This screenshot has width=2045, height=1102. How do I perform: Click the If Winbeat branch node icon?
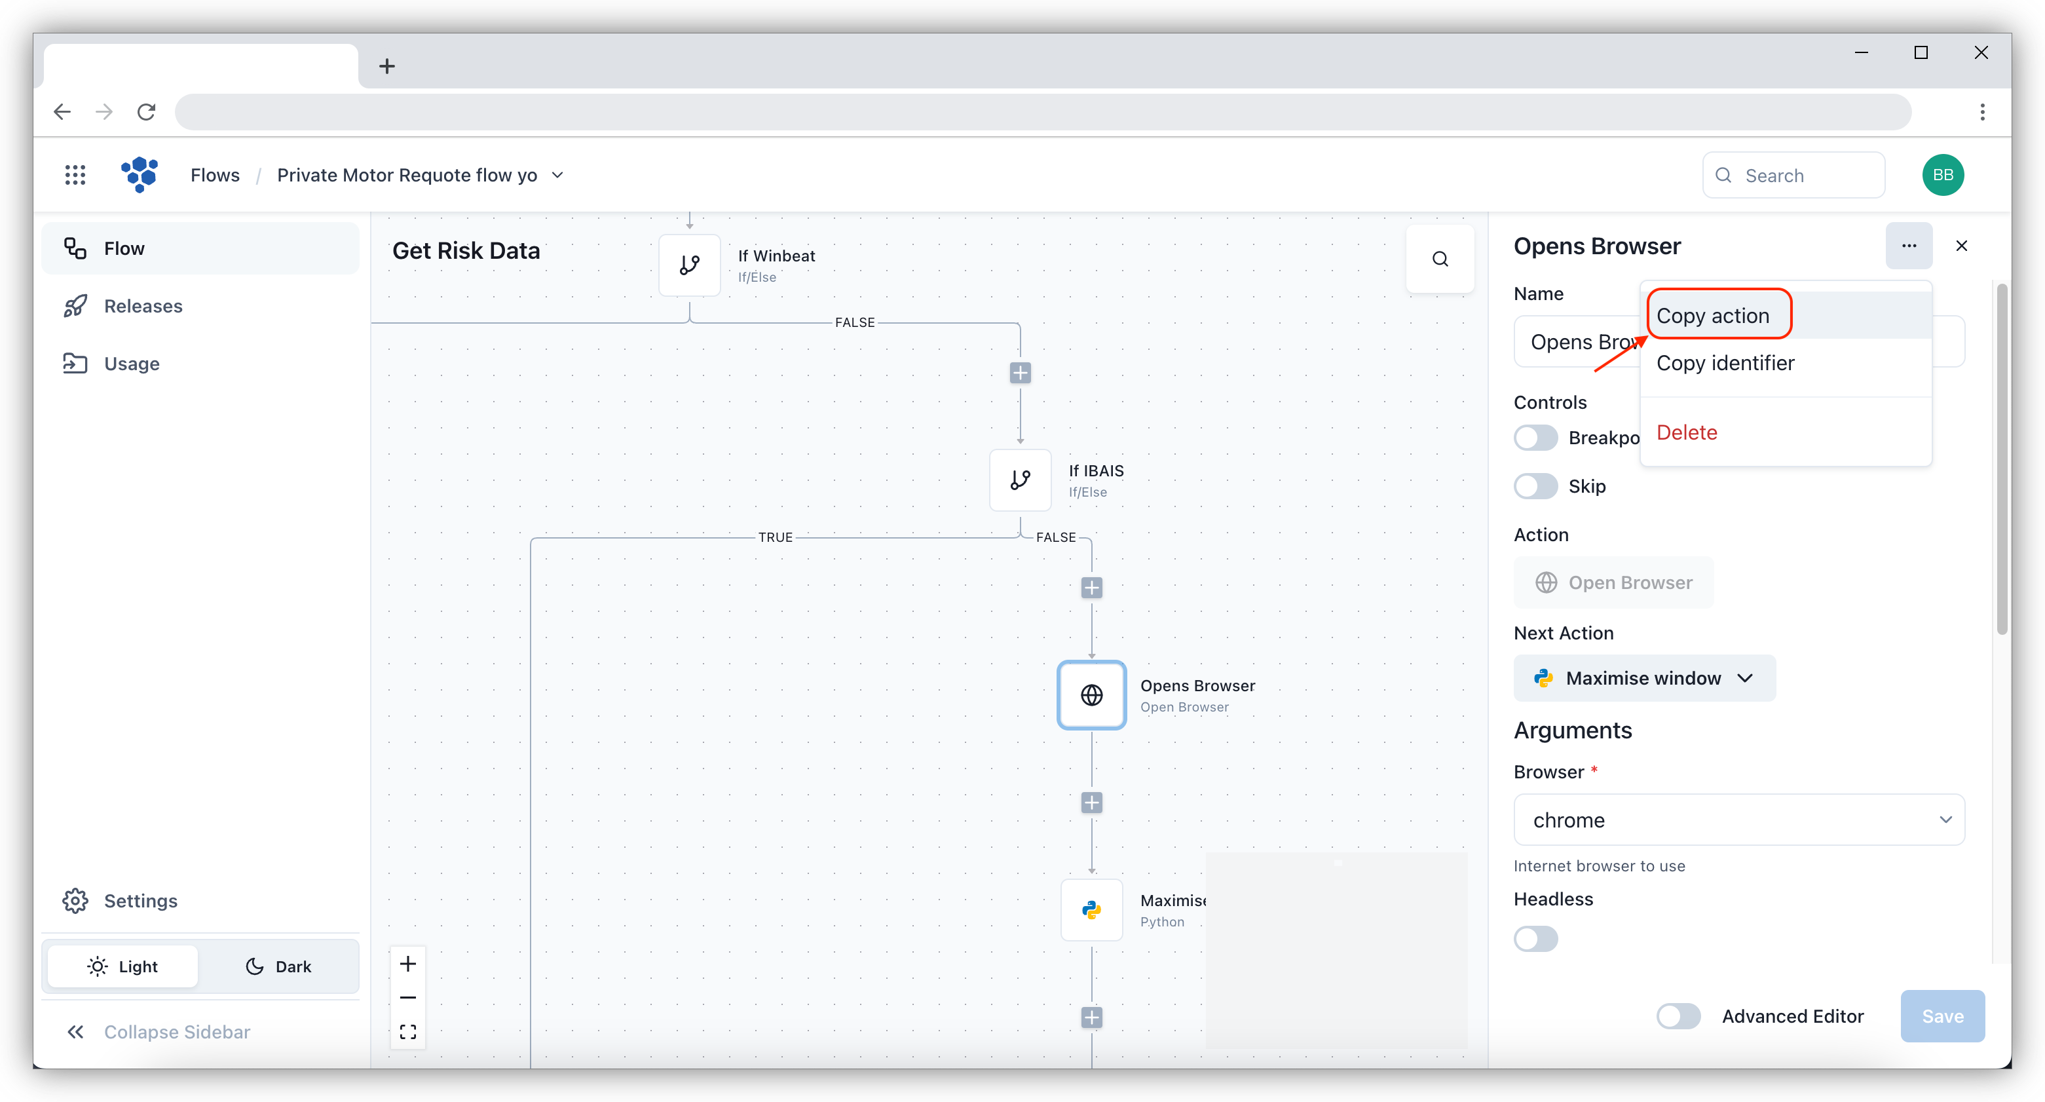pyautogui.click(x=689, y=265)
